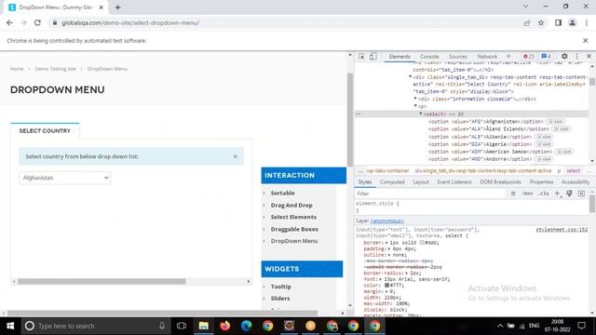Screen dimensions: 596x335
Task: Select the SELECT COUNTRY tab
Action: (45, 130)
